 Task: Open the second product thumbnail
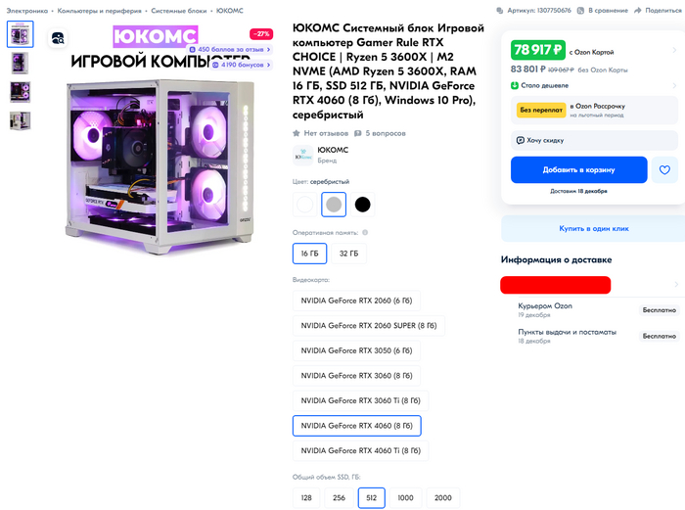[x=21, y=63]
